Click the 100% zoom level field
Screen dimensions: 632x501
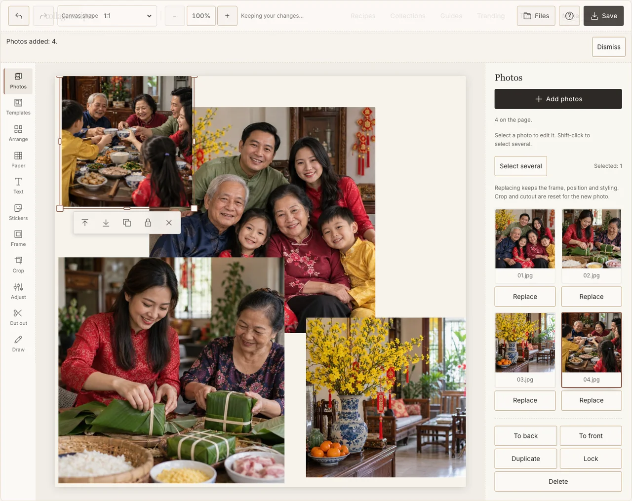click(x=201, y=16)
